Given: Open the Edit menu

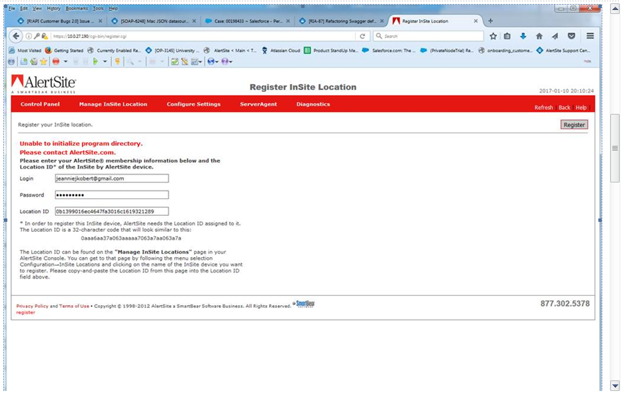Looking at the screenshot, I should point(24,9).
